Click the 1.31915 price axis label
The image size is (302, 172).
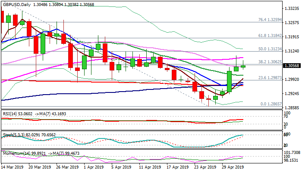(x=292, y=37)
